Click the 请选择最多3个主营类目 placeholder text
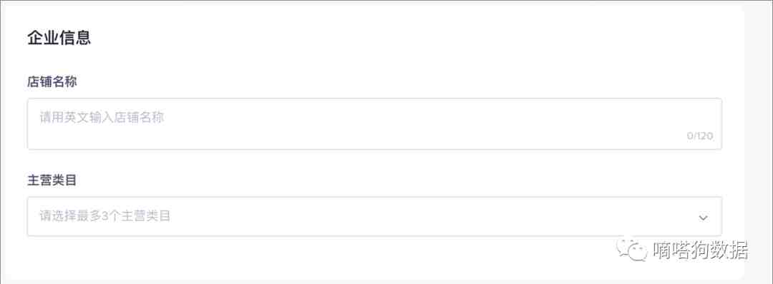This screenshot has width=773, height=284. coord(105,215)
